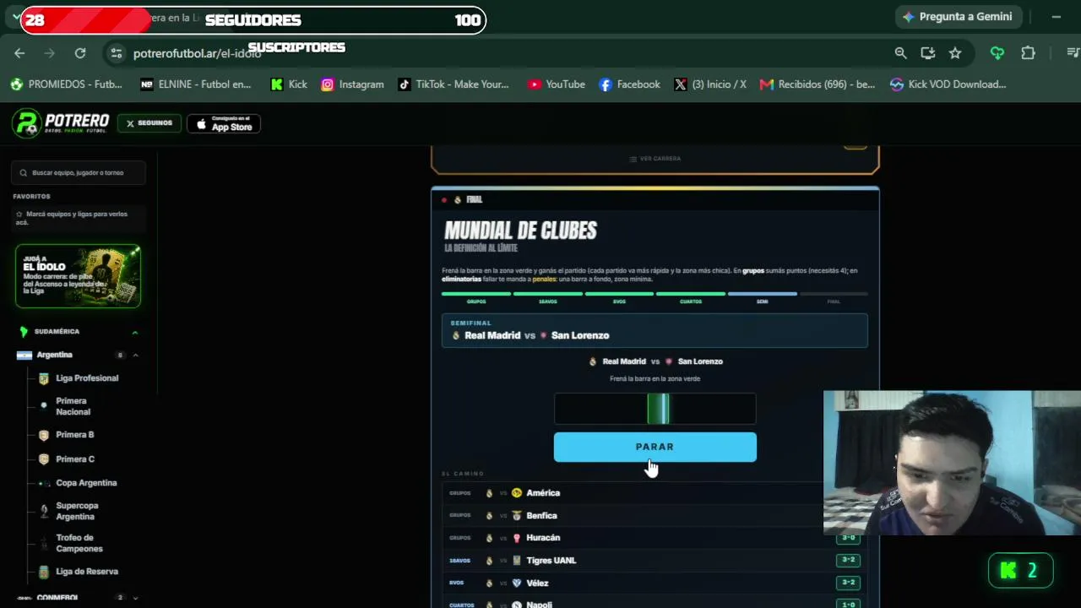Click Primera B shield icon
1081x608 pixels.
(x=44, y=435)
